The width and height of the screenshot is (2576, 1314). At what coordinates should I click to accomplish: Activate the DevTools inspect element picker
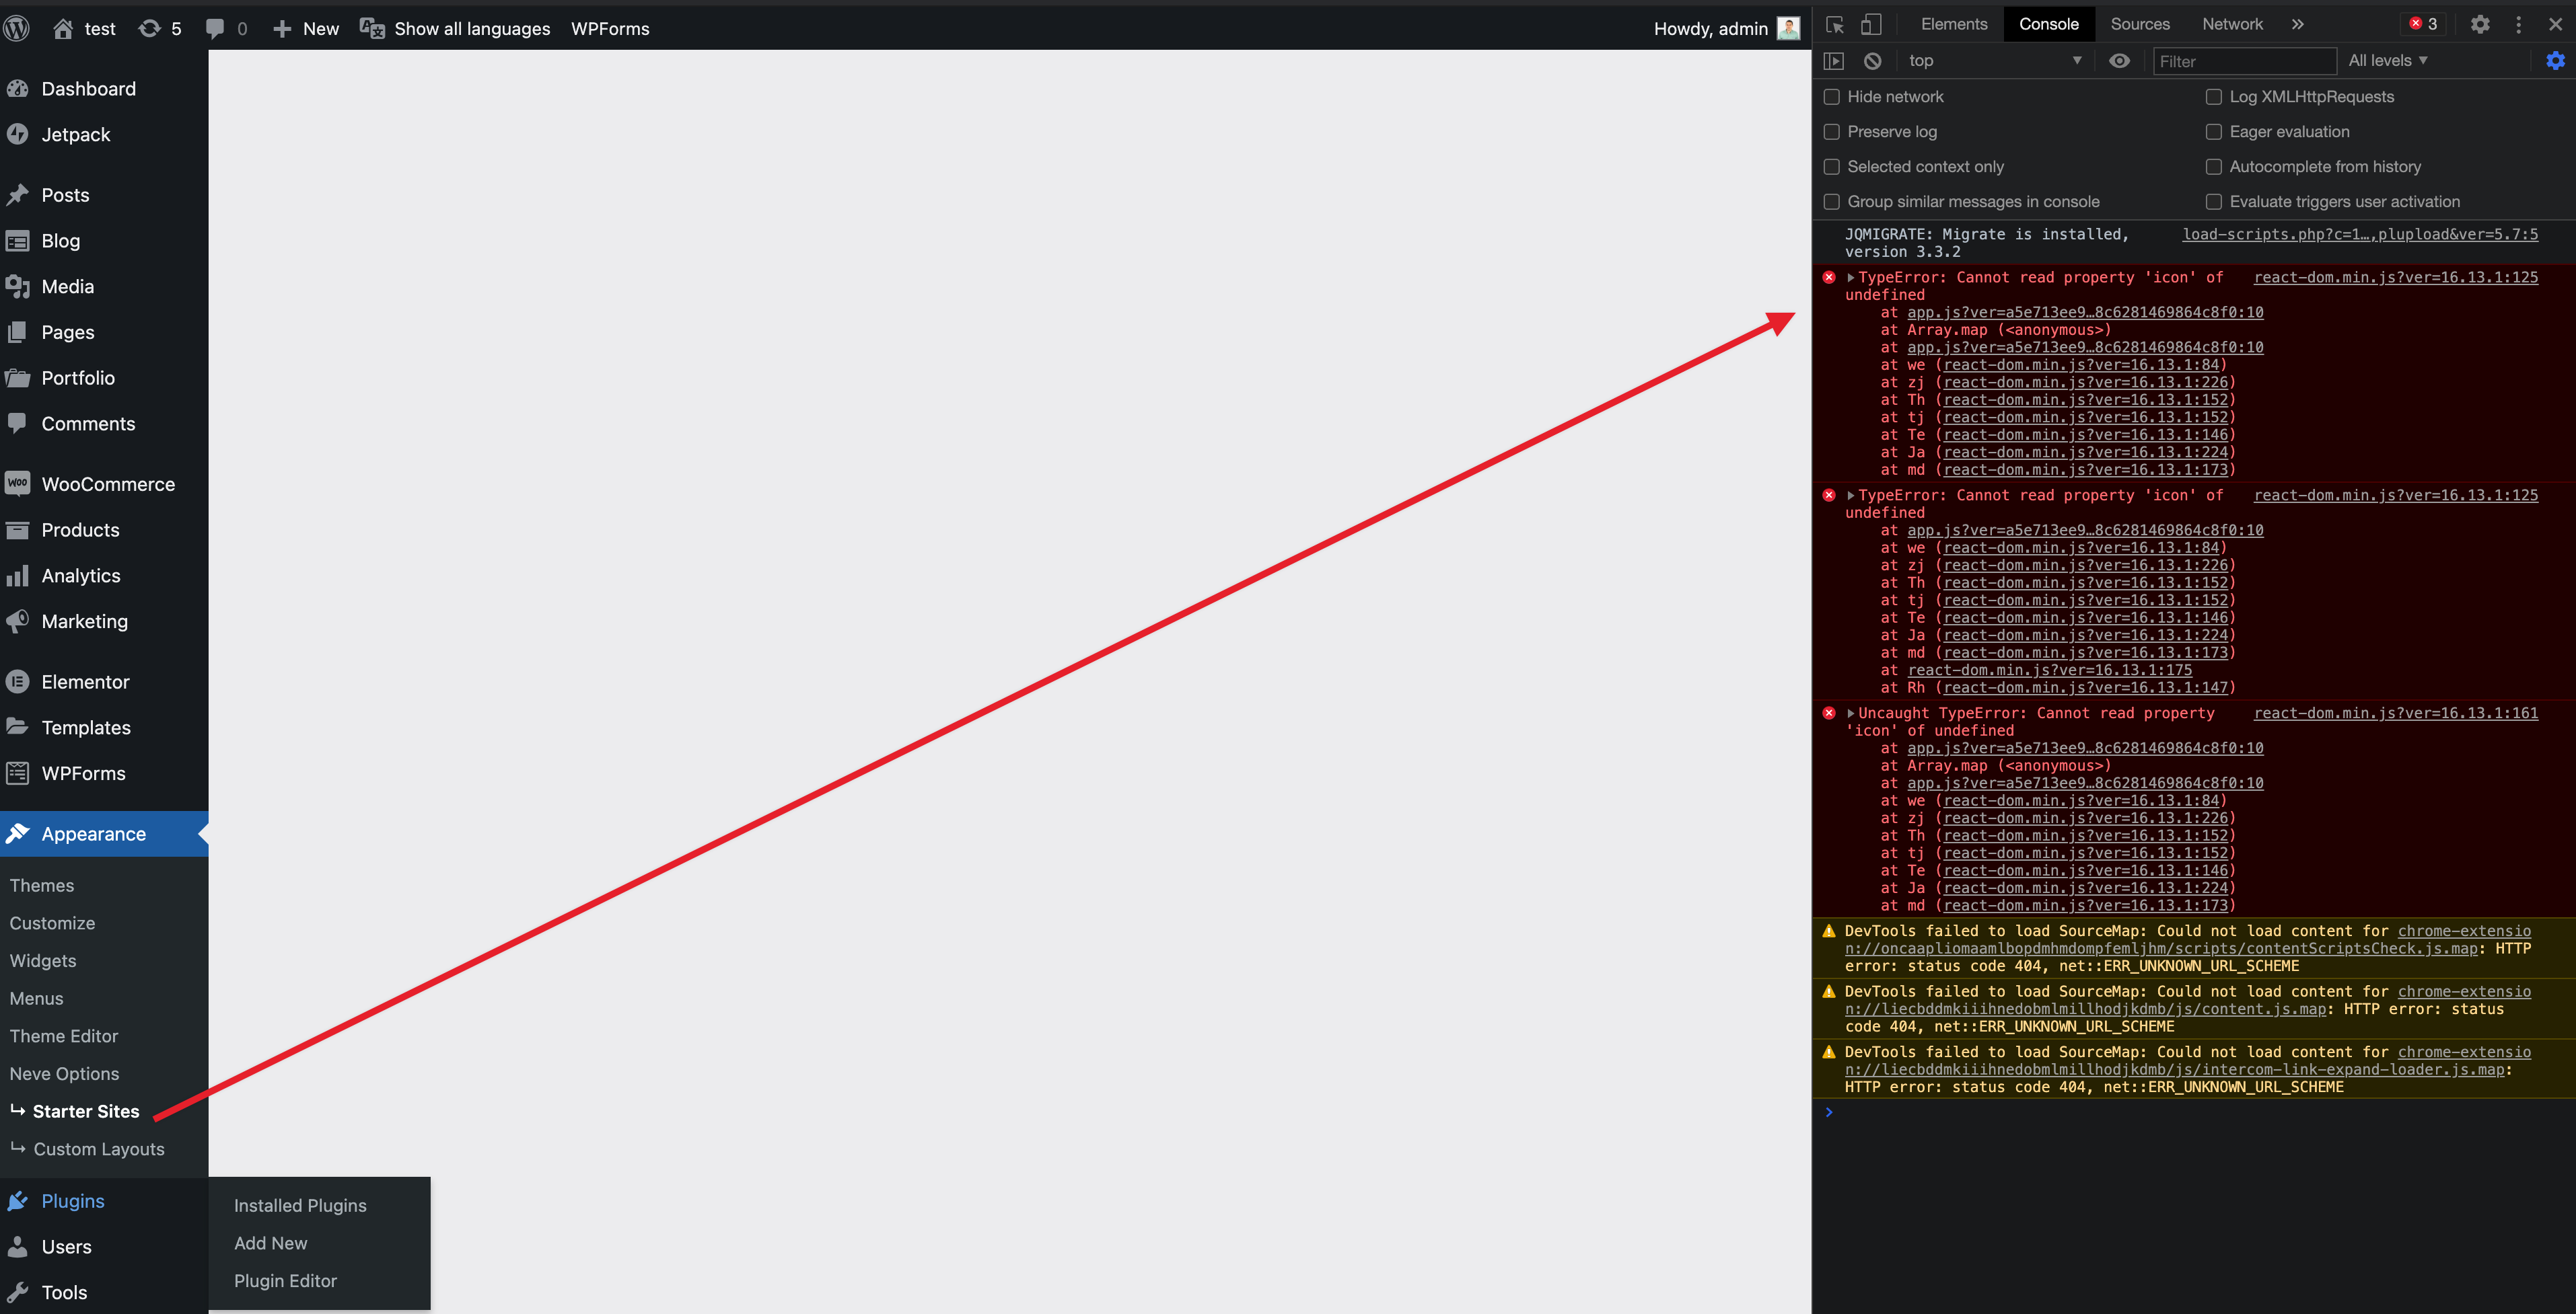[x=1835, y=24]
